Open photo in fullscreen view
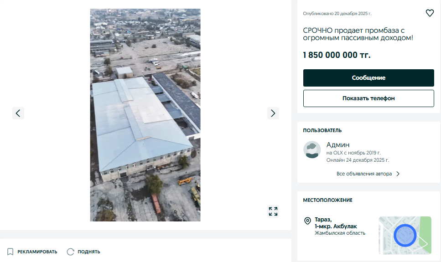441x262 pixels. 273,211
